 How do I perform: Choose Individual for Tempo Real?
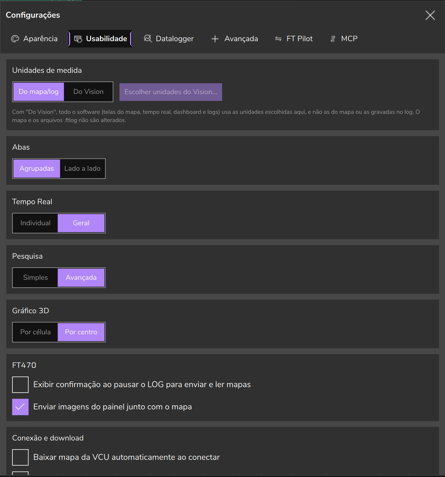coord(36,223)
